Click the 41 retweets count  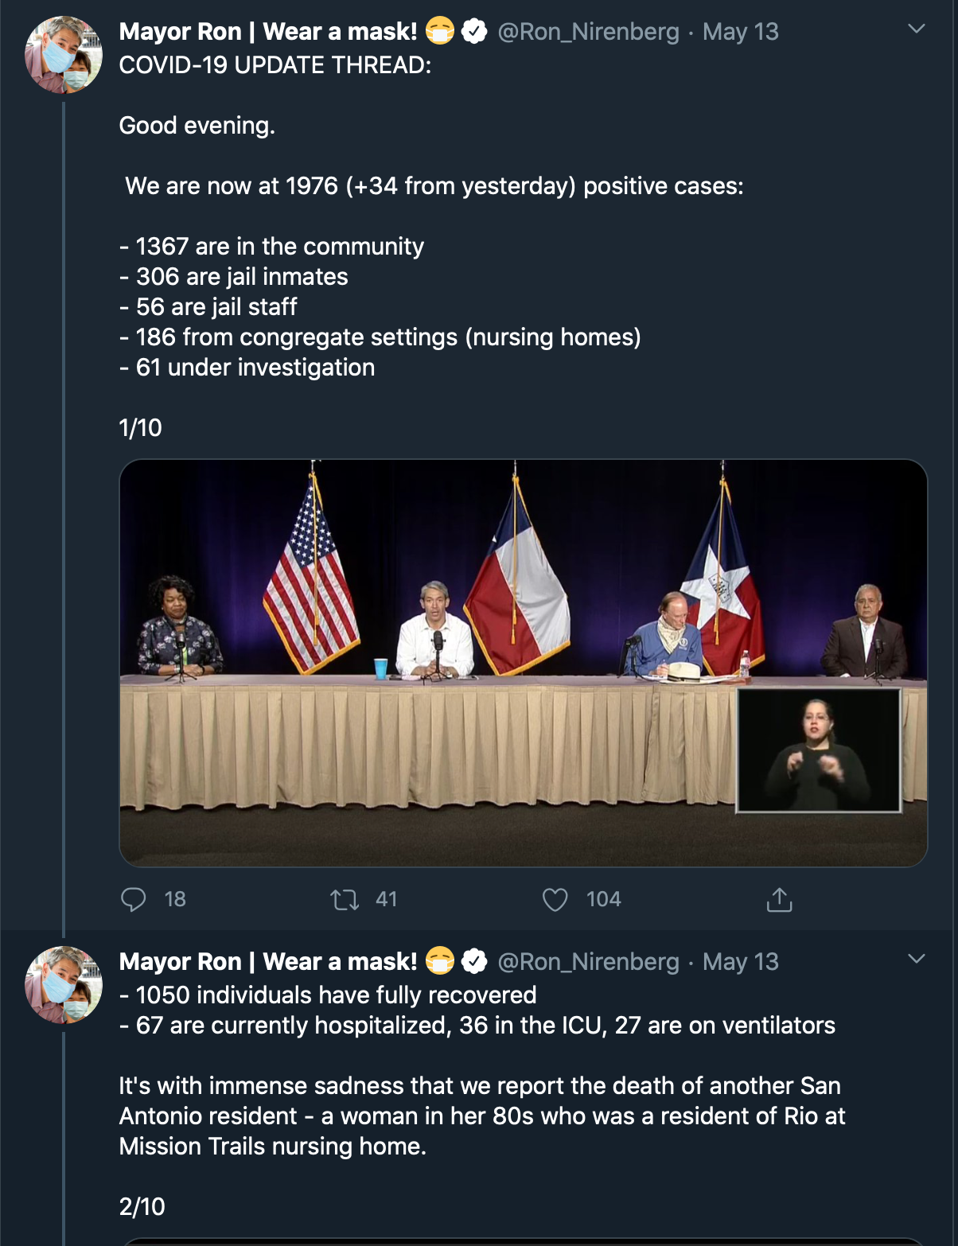click(x=386, y=900)
